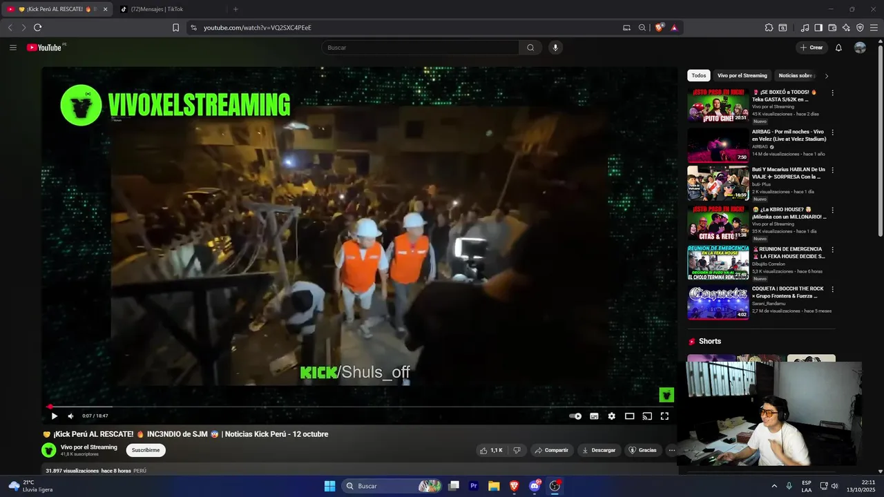884x497 pixels.
Task: Open Premiere Pro from the taskbar
Action: point(474,486)
